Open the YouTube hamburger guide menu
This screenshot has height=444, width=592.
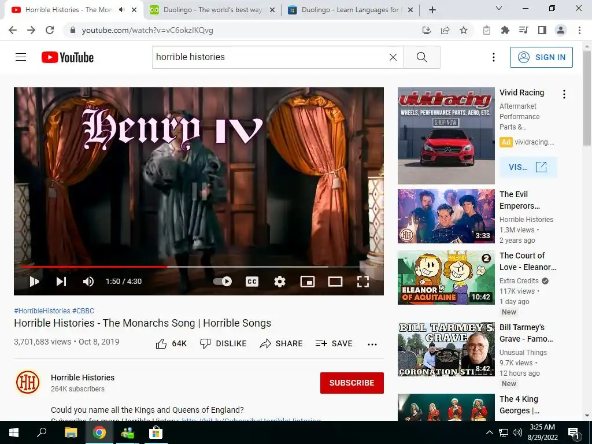(x=21, y=57)
